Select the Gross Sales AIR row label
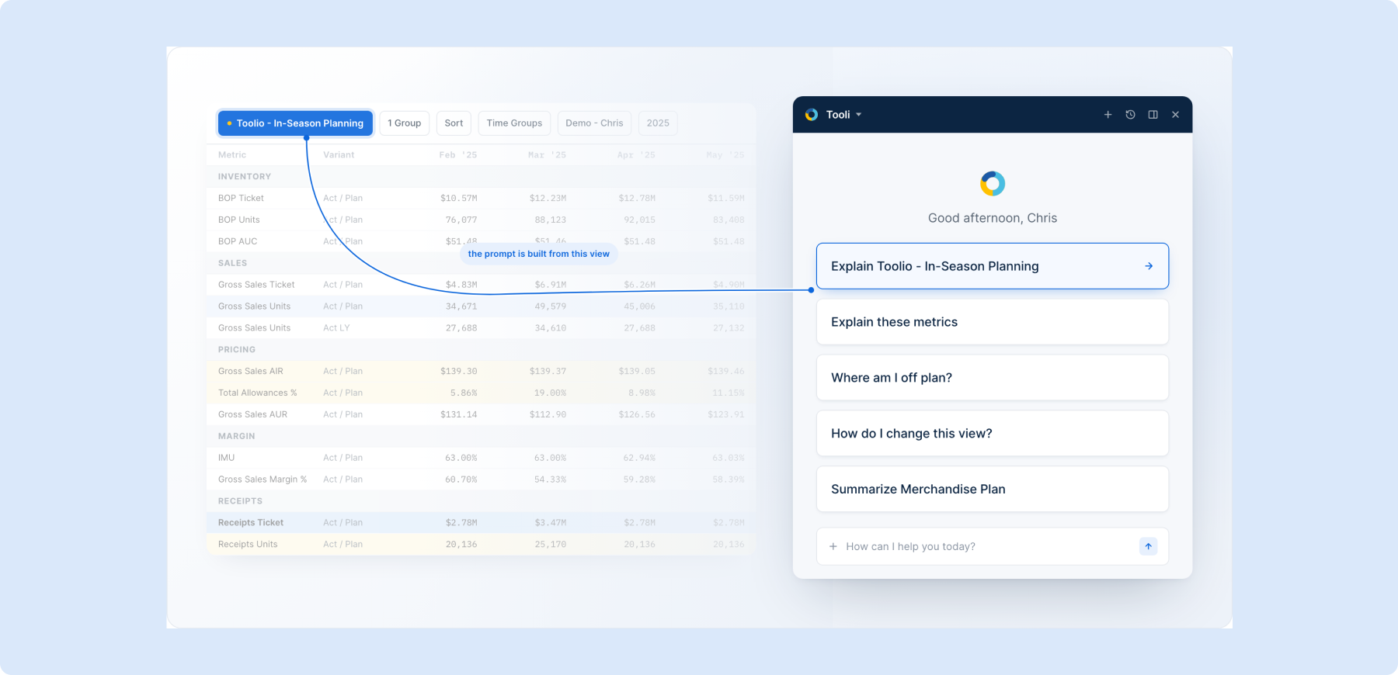The width and height of the screenshot is (1398, 675). (x=251, y=372)
